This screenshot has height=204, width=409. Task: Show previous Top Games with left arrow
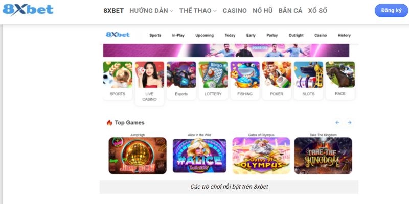(x=337, y=123)
